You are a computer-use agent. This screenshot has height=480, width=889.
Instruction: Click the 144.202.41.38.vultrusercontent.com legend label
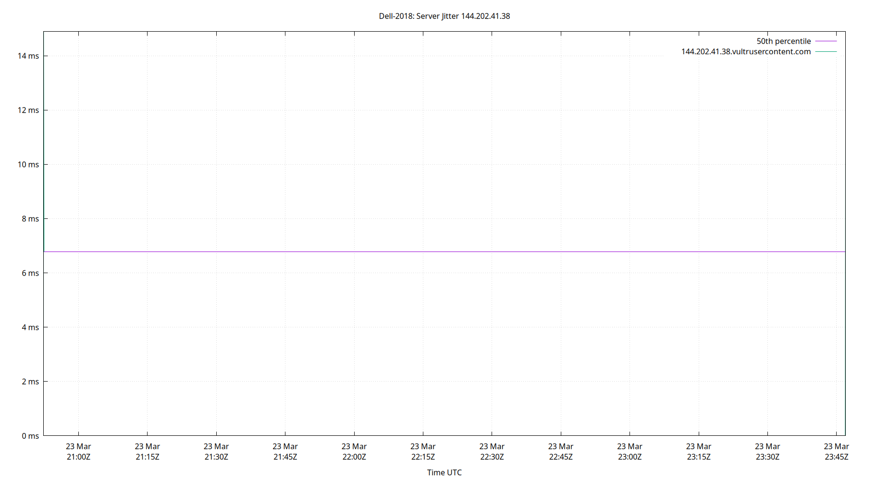click(x=745, y=51)
